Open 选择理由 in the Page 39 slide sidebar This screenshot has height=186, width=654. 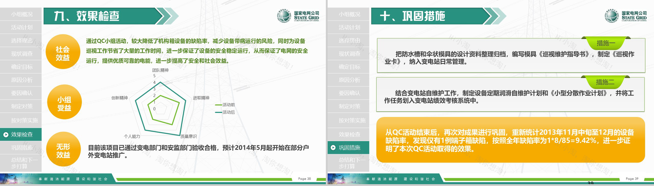pyautogui.click(x=348, y=41)
